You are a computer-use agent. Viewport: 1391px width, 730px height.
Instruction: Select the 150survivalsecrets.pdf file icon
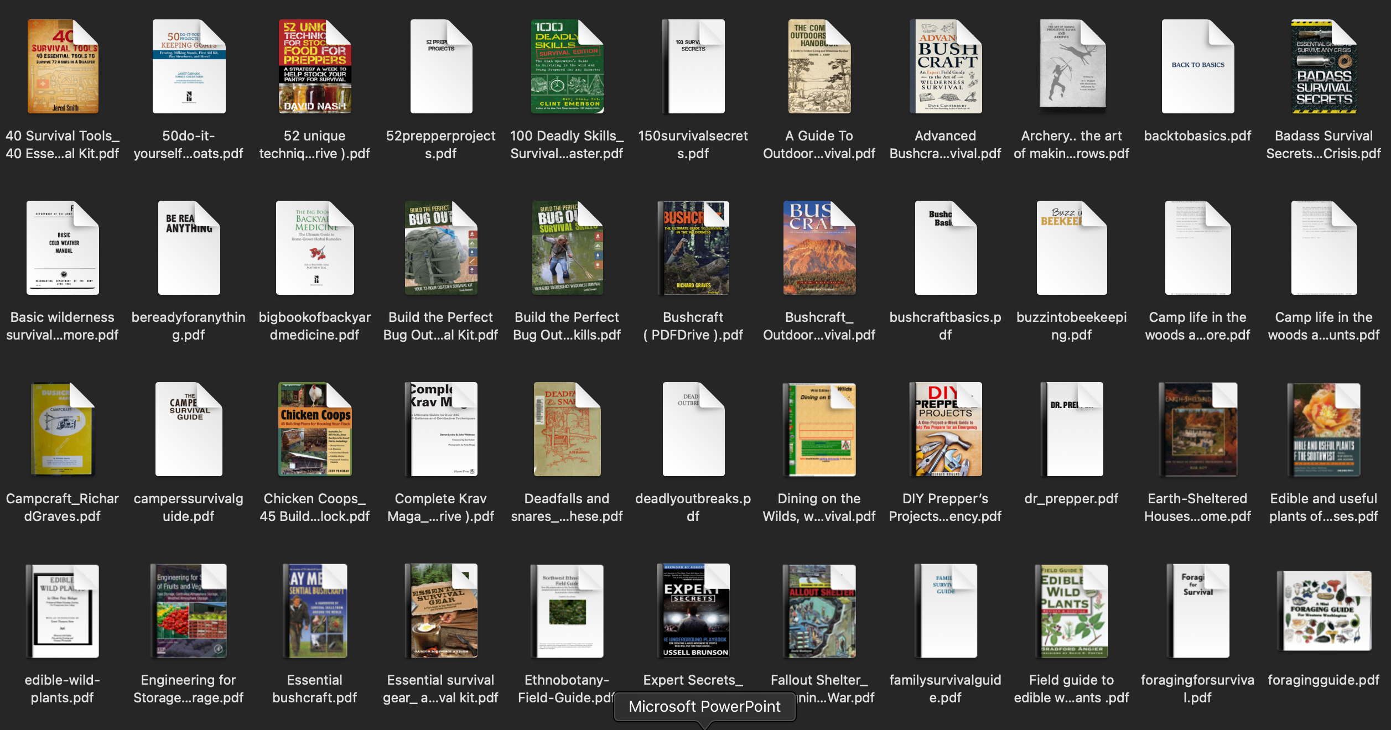pyautogui.click(x=693, y=66)
